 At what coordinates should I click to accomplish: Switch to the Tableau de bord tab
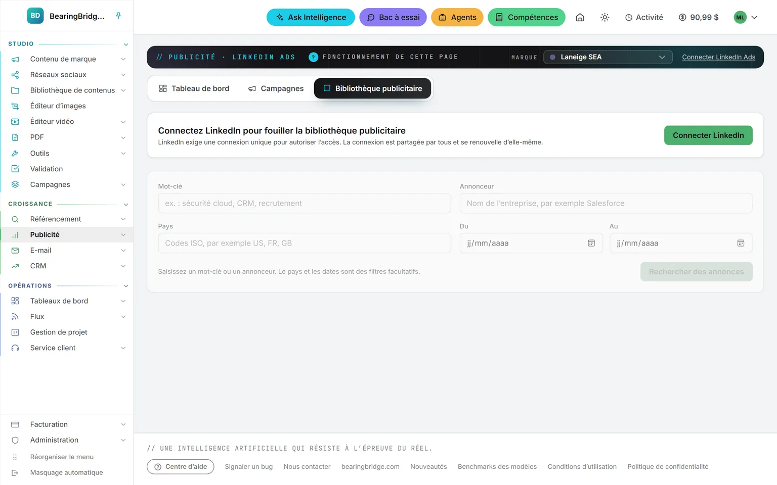pos(194,88)
